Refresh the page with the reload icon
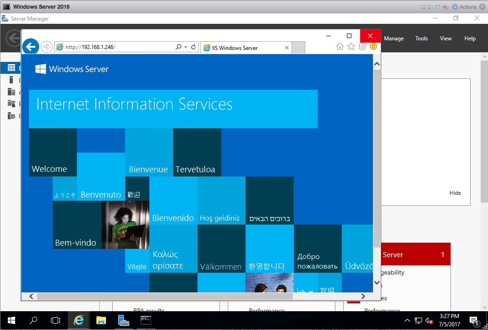The image size is (488, 330). click(x=193, y=47)
